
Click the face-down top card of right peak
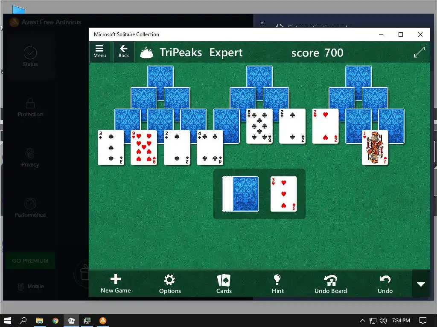358,77
